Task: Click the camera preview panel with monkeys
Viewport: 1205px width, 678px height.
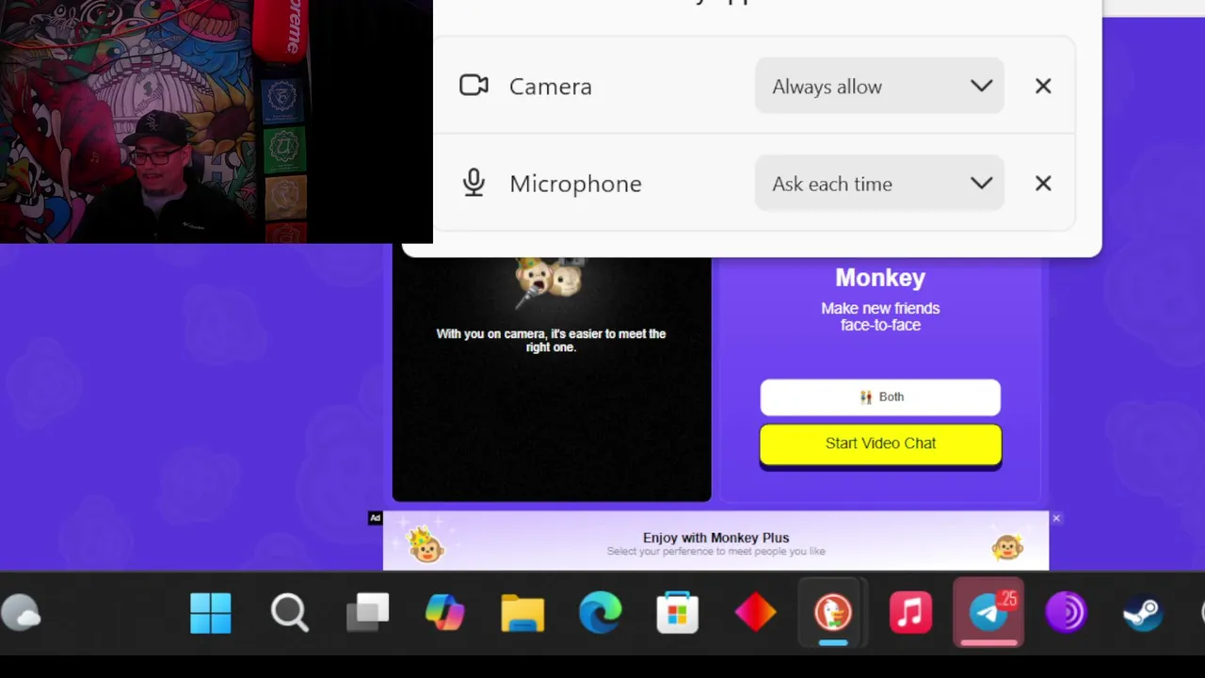Action: click(552, 379)
